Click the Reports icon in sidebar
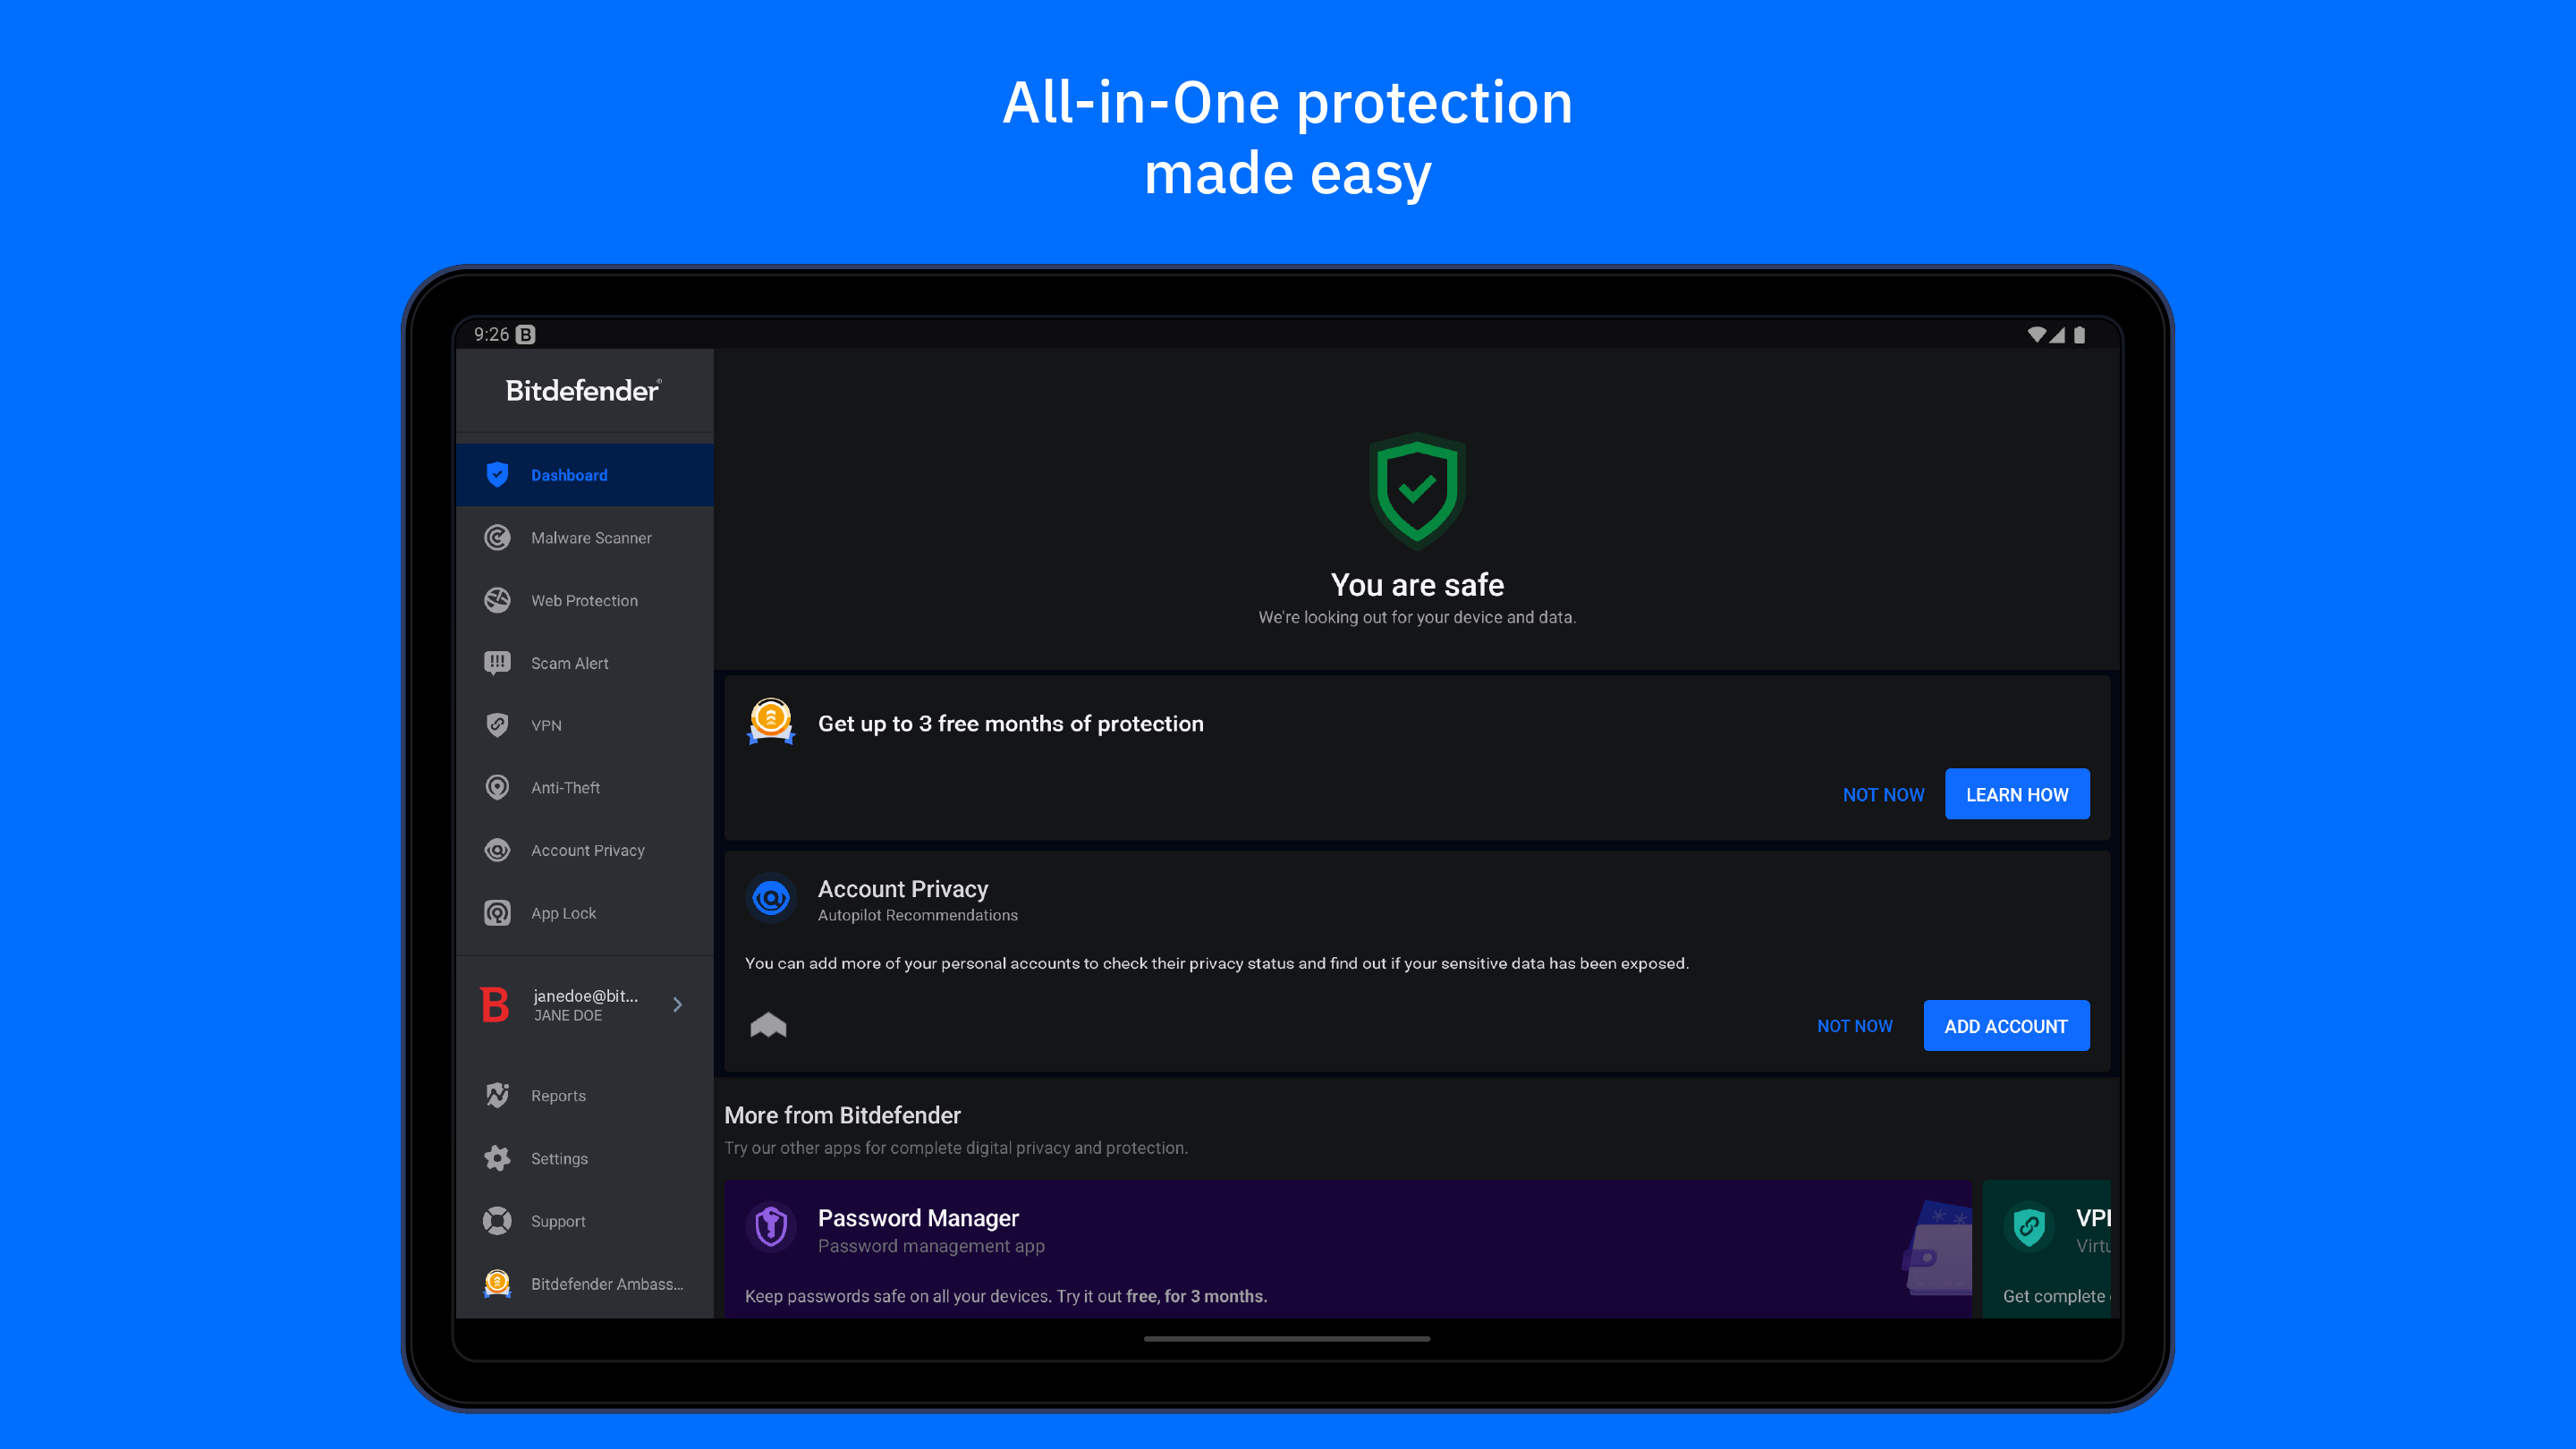The width and height of the screenshot is (2576, 1449). tap(497, 1096)
